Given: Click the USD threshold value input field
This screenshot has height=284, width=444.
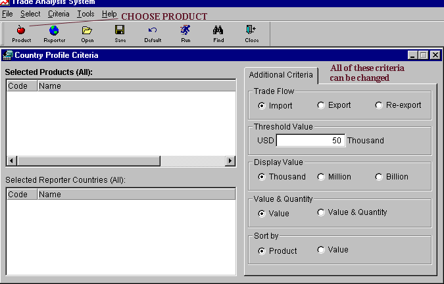Looking at the screenshot, I should [310, 140].
